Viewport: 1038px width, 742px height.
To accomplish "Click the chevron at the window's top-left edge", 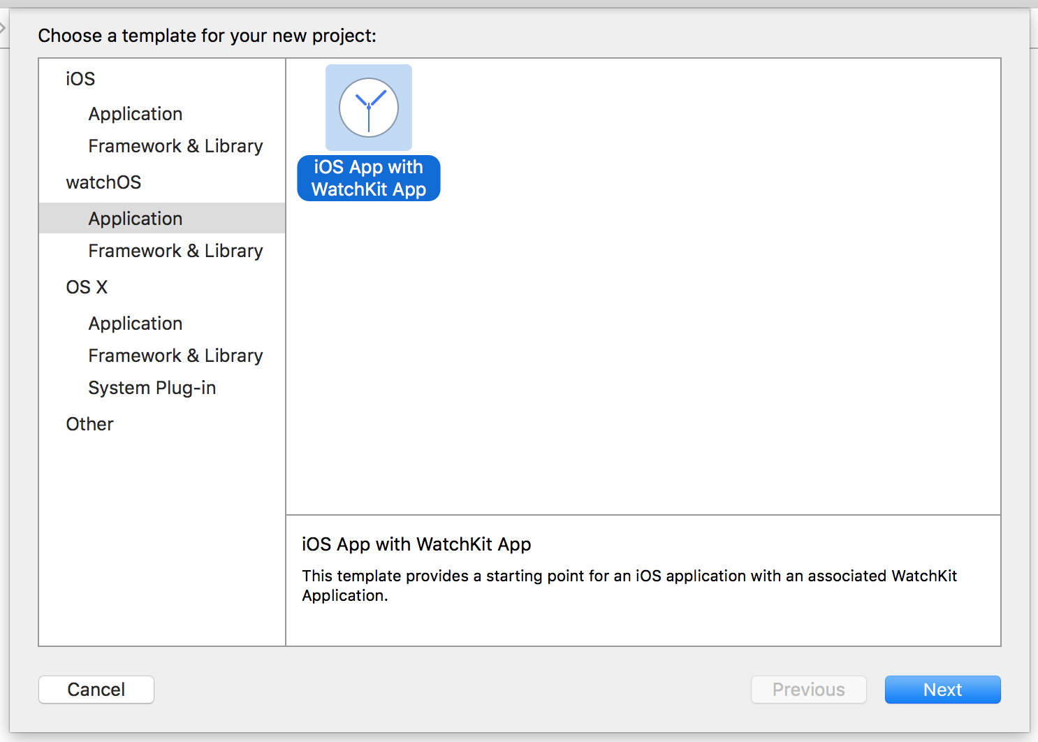I will click(3, 28).
